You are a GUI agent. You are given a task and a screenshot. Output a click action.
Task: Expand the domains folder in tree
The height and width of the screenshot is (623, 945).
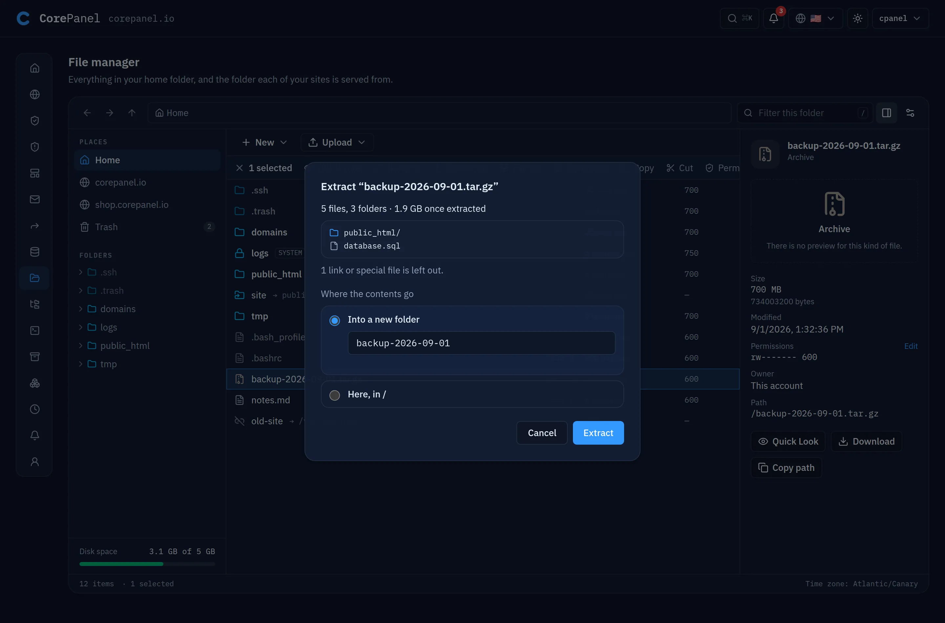pos(81,309)
